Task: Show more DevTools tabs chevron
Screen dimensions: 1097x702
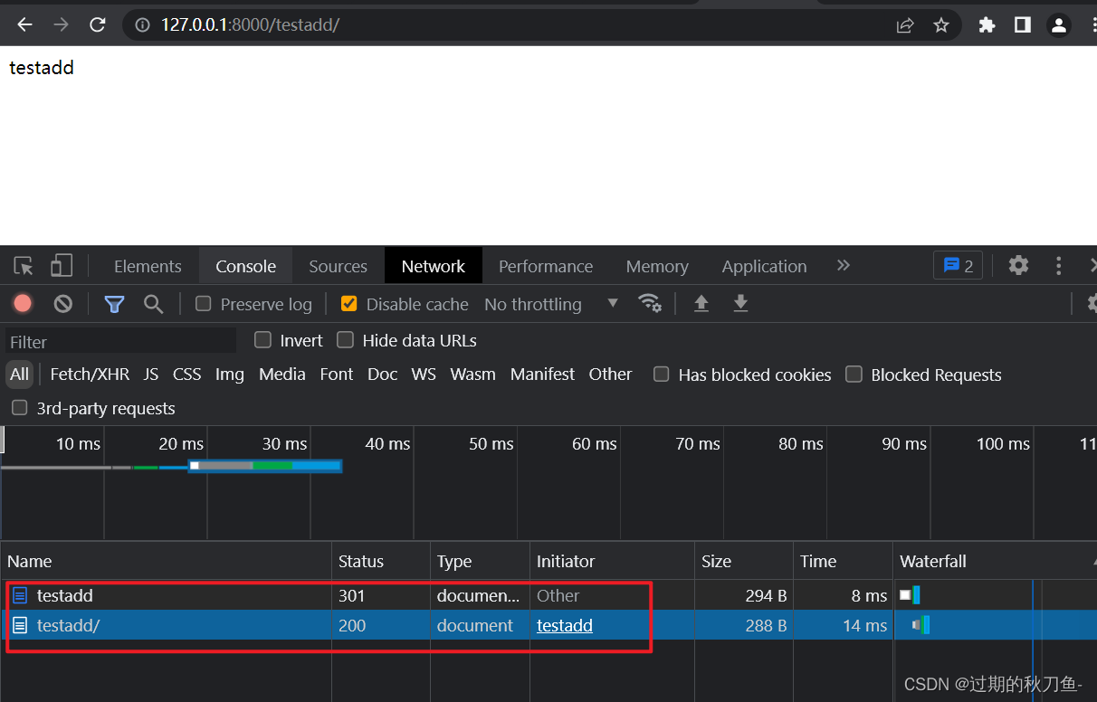Action: pos(844,266)
